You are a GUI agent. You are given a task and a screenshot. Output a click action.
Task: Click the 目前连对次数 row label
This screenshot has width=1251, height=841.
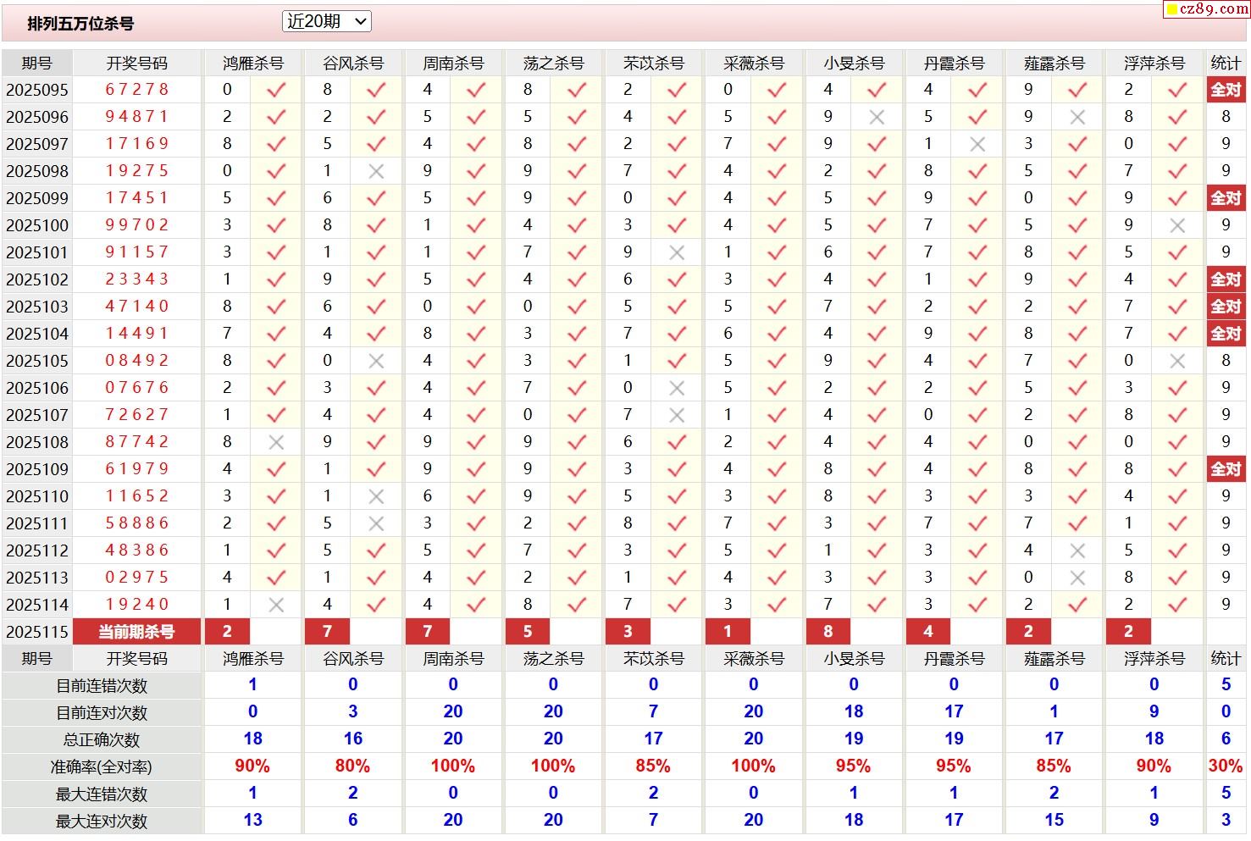coord(102,713)
